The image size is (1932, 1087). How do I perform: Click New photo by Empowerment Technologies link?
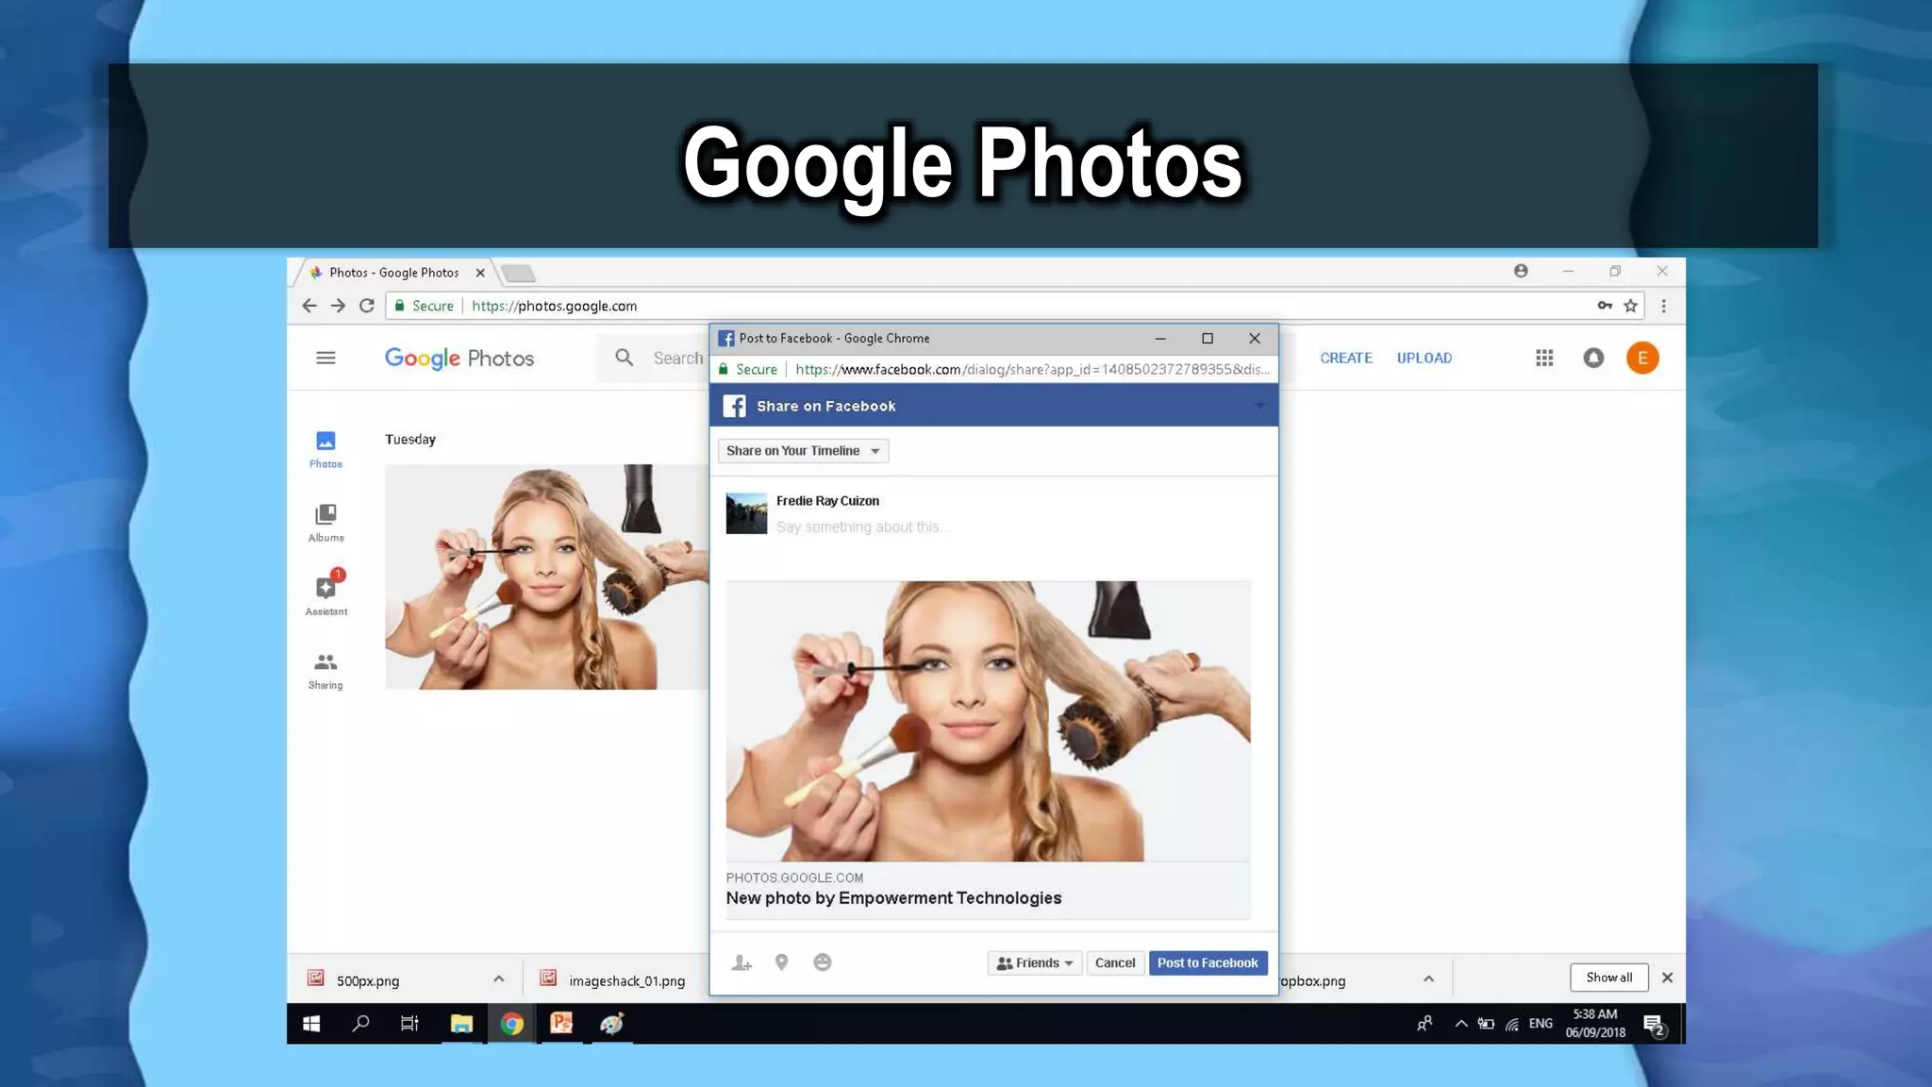(893, 898)
